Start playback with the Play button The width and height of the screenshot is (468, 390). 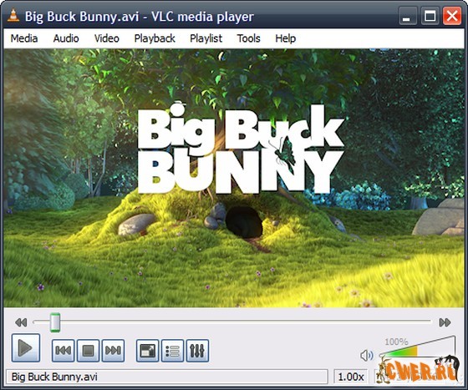click(x=26, y=347)
